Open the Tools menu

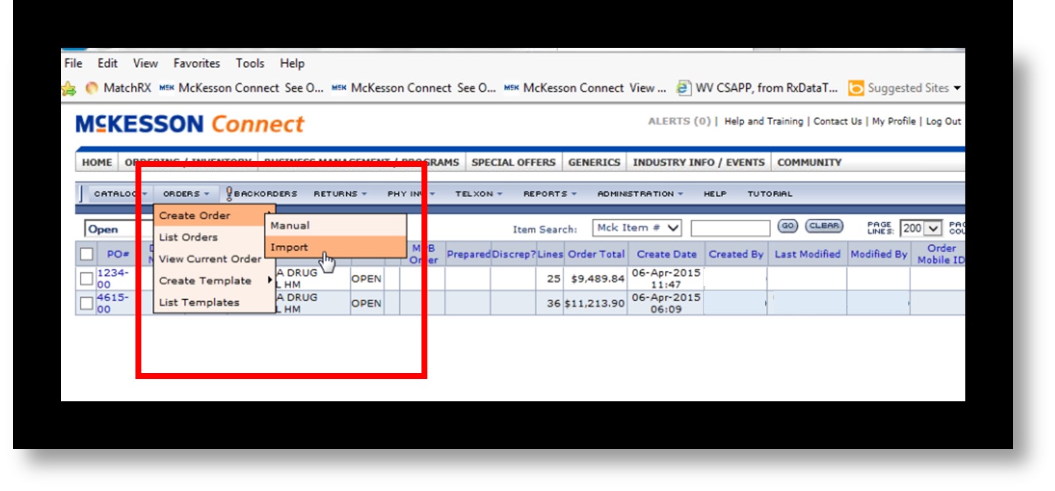tap(250, 64)
